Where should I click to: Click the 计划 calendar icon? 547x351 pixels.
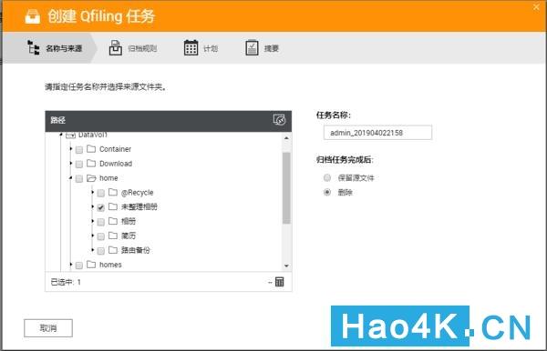[x=191, y=48]
